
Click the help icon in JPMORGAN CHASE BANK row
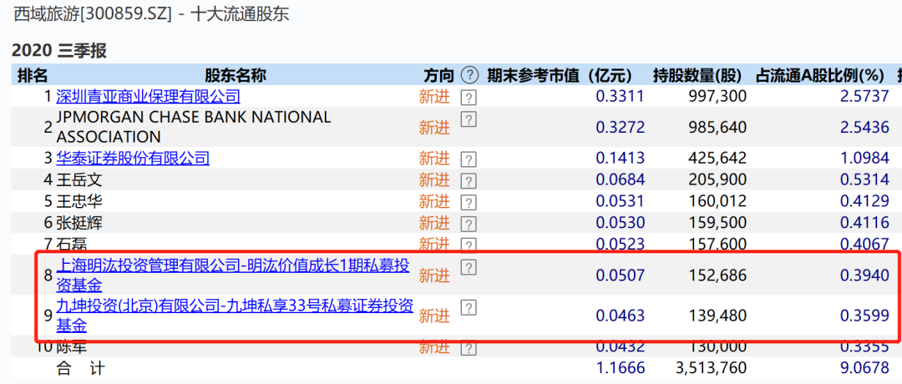469,119
